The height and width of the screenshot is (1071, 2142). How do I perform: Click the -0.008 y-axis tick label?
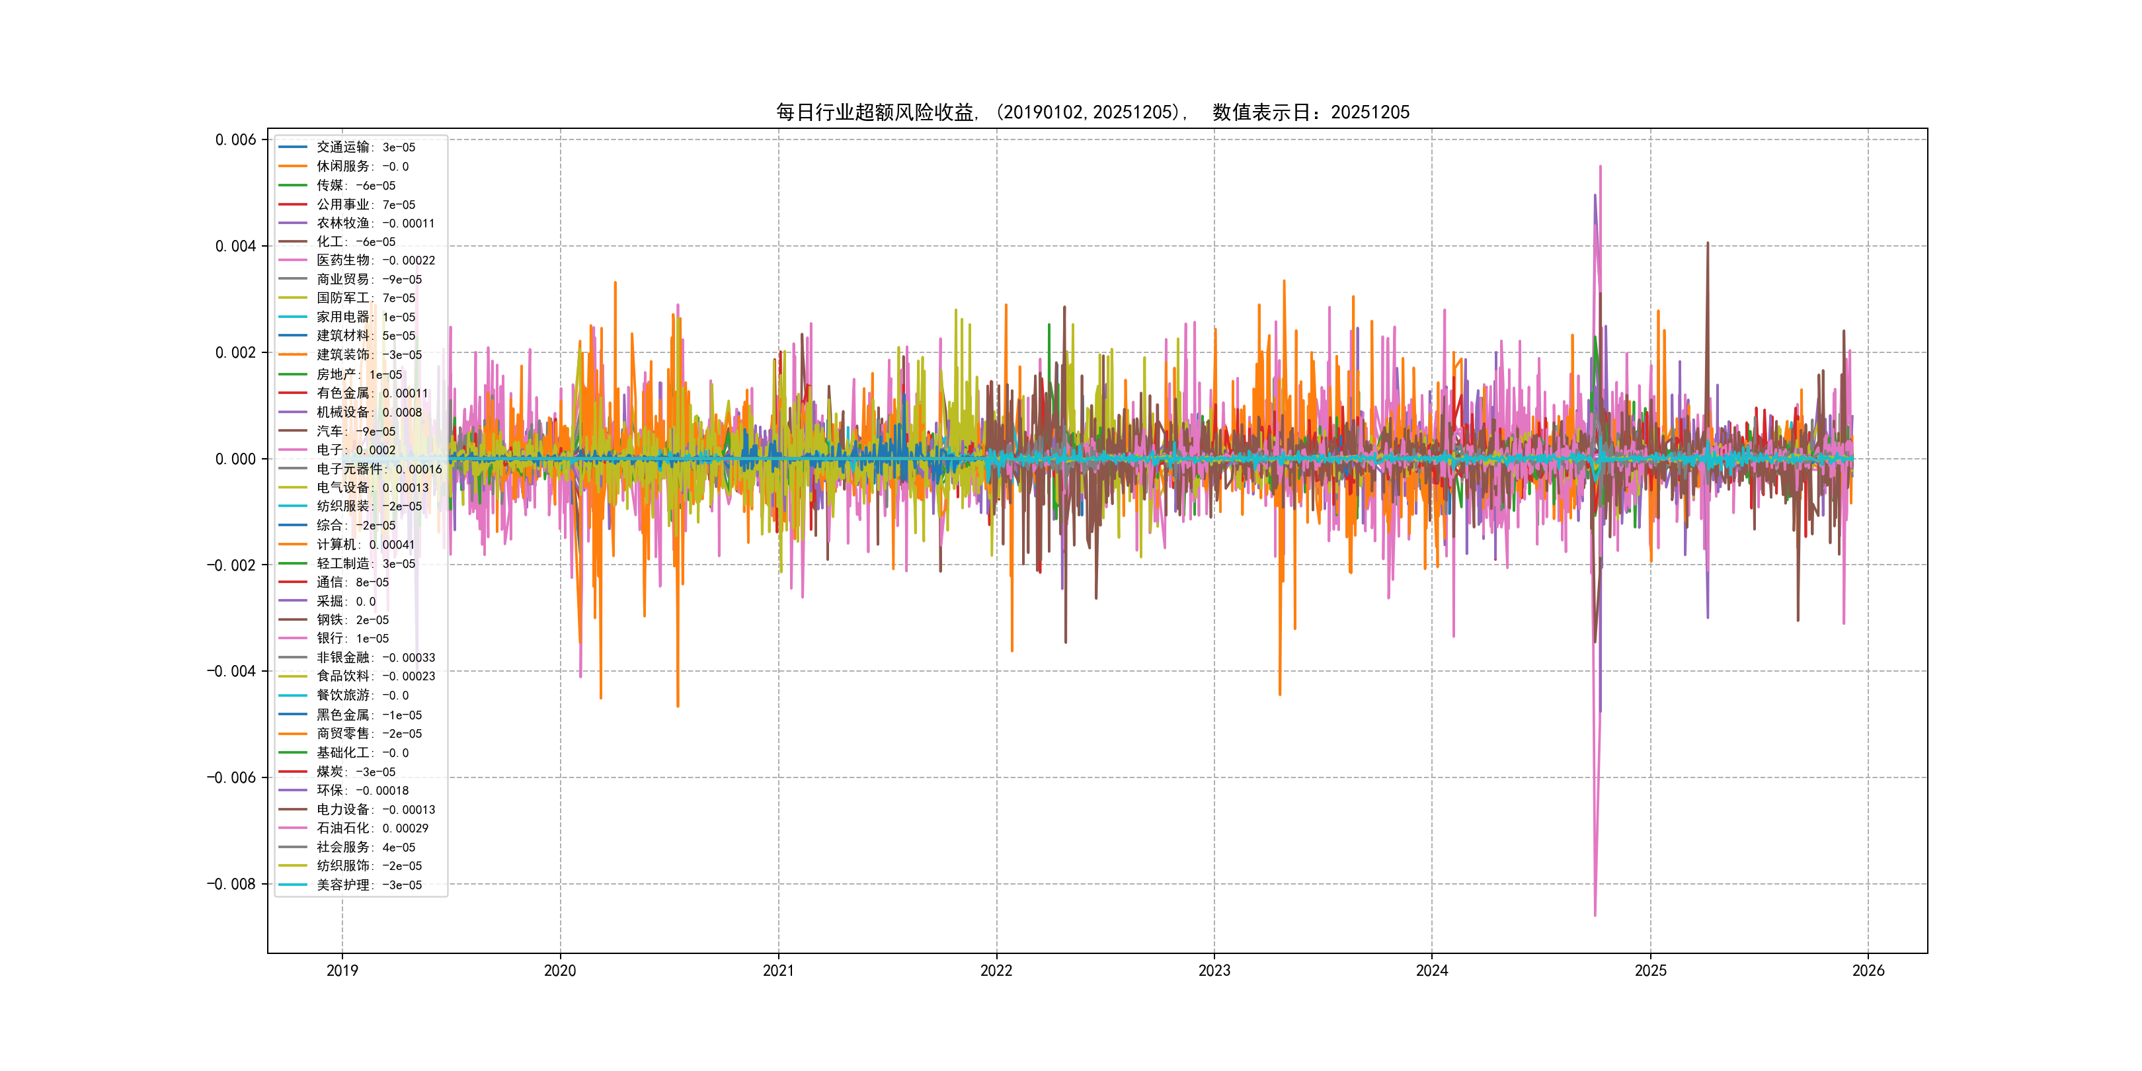point(231,884)
